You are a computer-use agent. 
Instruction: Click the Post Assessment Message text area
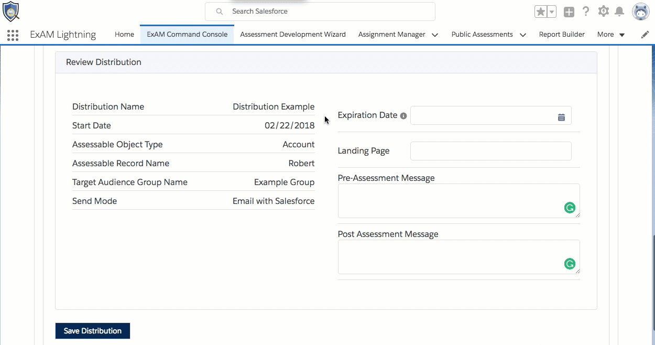459,257
